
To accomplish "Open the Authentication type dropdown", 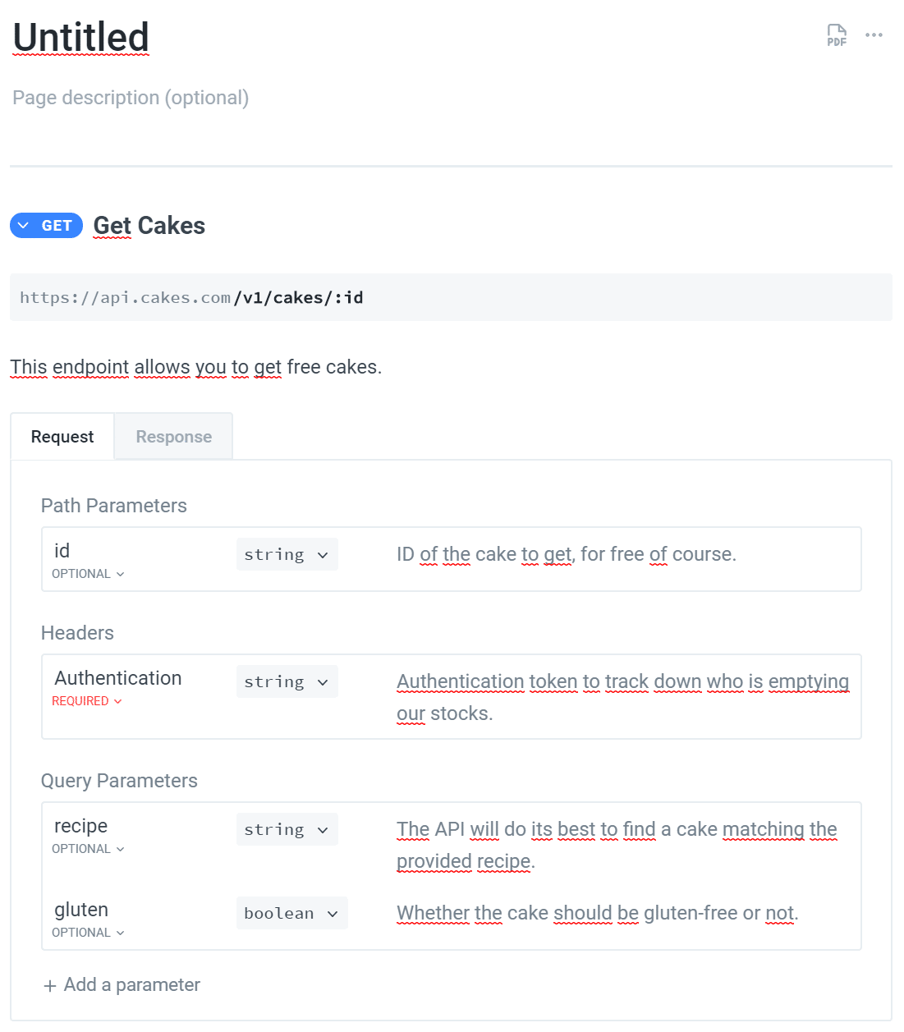I will click(287, 681).
